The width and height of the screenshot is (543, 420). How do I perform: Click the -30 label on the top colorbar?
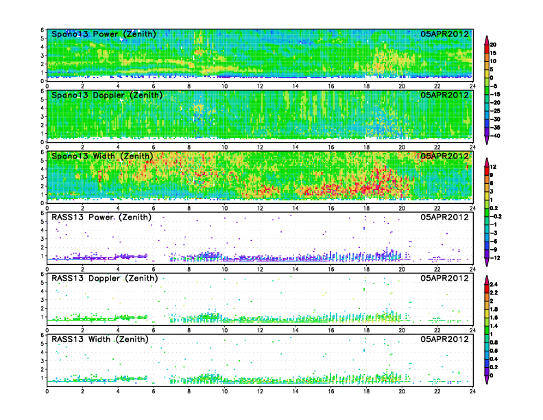point(495,119)
